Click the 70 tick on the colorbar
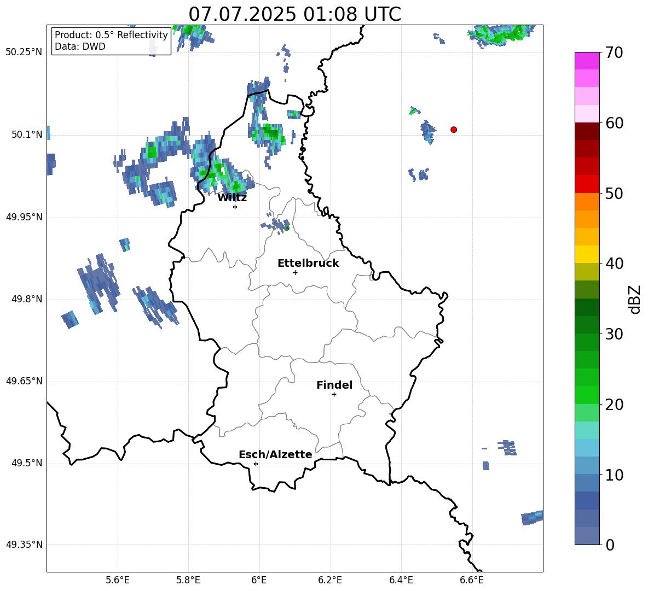Screen dimensions: 648x591 [614, 53]
